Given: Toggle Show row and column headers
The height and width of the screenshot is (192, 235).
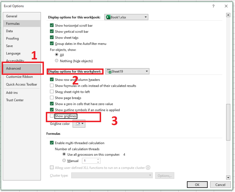Looking at the screenshot, I should (52, 79).
